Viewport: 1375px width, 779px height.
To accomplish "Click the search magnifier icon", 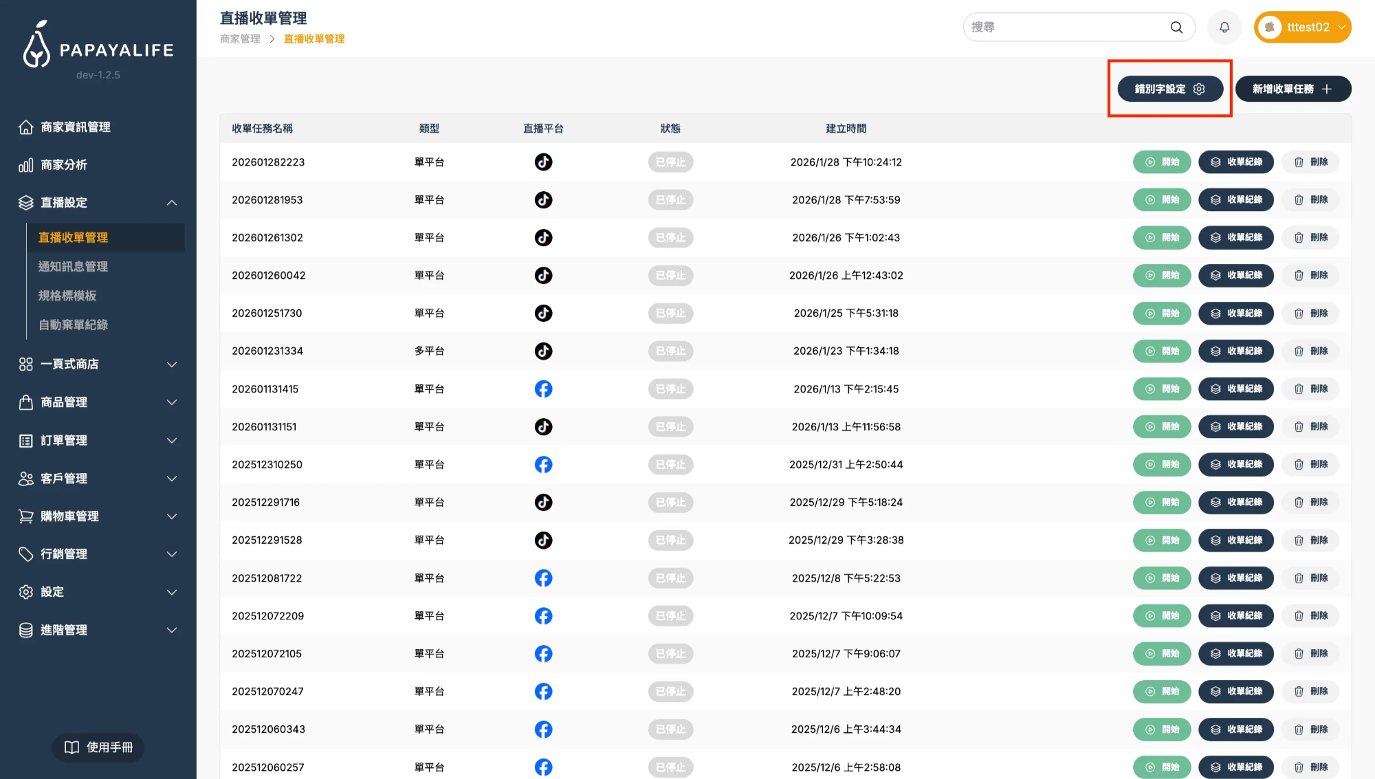I will click(x=1176, y=28).
